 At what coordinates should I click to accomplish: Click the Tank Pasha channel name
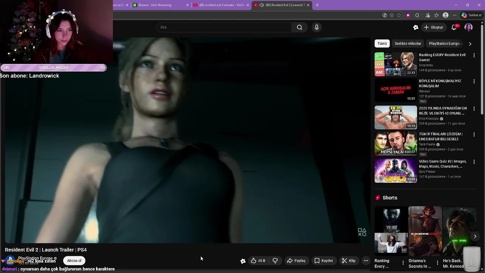tap(427, 144)
